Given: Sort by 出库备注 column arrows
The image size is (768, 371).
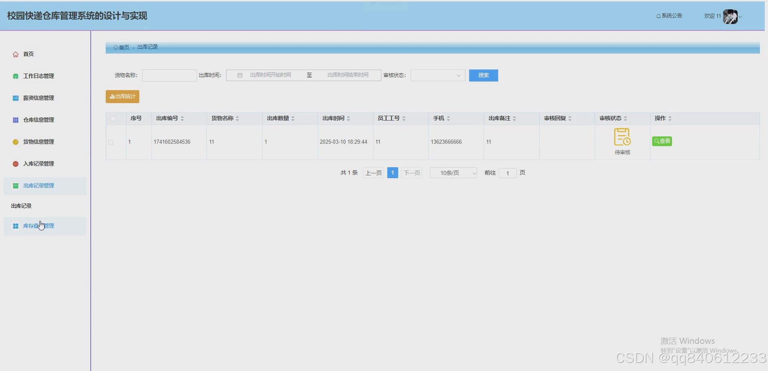Looking at the screenshot, I should tap(514, 119).
